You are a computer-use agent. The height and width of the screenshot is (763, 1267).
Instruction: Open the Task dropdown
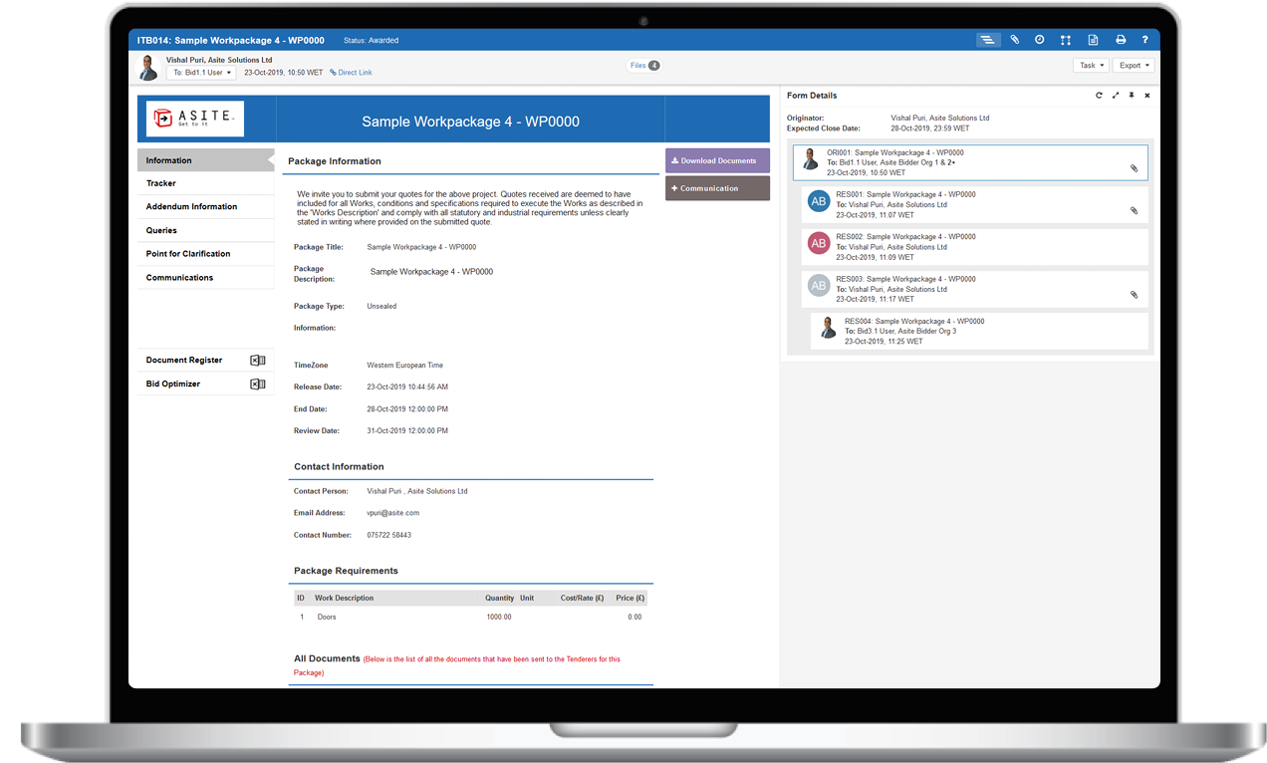coord(1091,64)
